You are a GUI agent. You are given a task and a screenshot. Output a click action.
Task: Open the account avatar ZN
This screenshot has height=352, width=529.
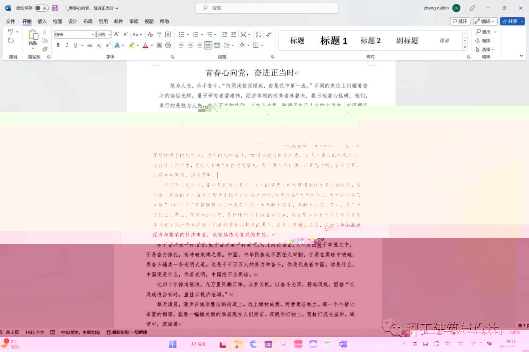pyautogui.click(x=456, y=8)
